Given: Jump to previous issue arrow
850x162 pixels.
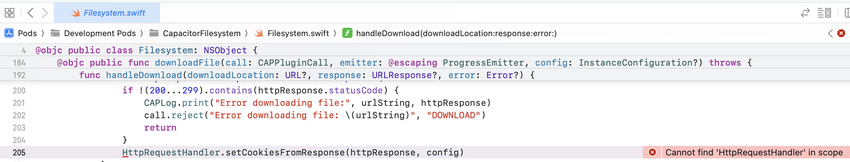Looking at the screenshot, I should pos(830,33).
